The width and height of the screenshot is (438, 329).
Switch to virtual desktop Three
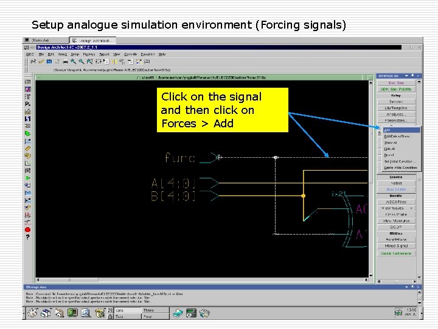(155, 310)
